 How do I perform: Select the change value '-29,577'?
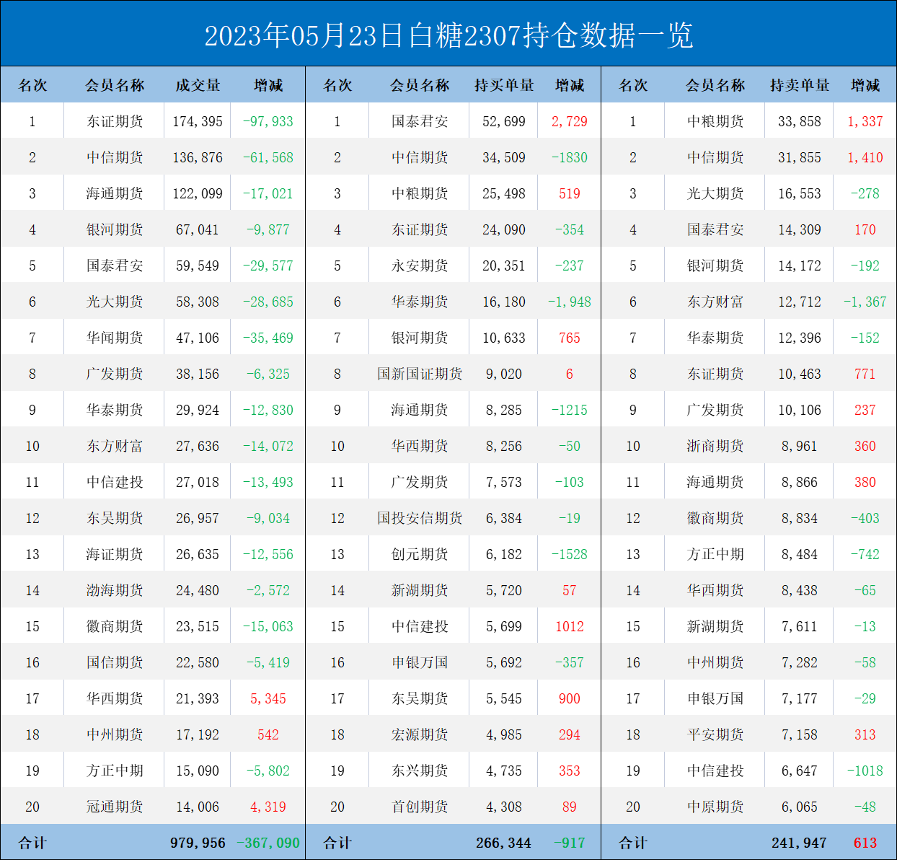[x=268, y=266]
